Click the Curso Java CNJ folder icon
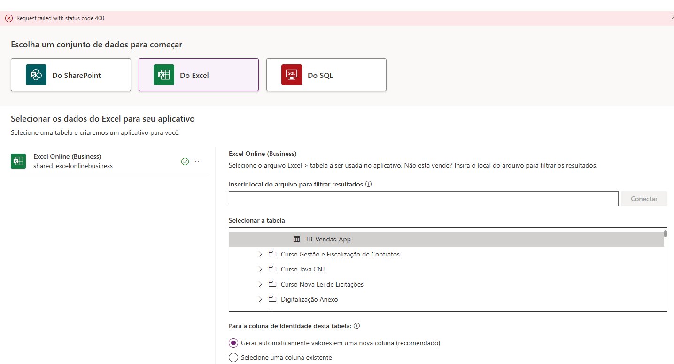 point(272,269)
